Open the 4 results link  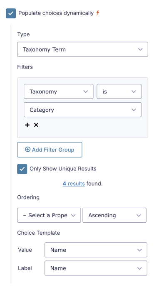pyautogui.click(x=74, y=184)
